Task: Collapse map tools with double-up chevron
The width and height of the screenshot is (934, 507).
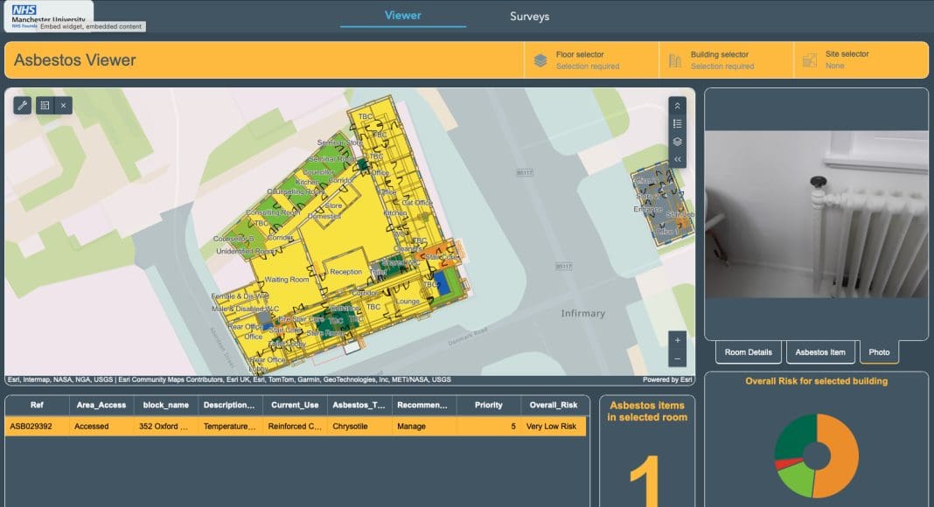Action: (x=678, y=105)
